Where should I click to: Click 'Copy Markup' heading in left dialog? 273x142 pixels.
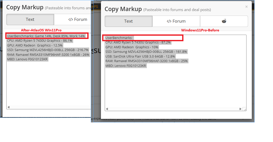[x=25, y=7]
